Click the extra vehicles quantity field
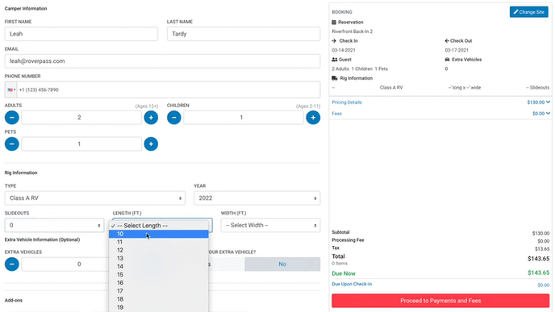This screenshot has height=312, width=555. pos(65,264)
